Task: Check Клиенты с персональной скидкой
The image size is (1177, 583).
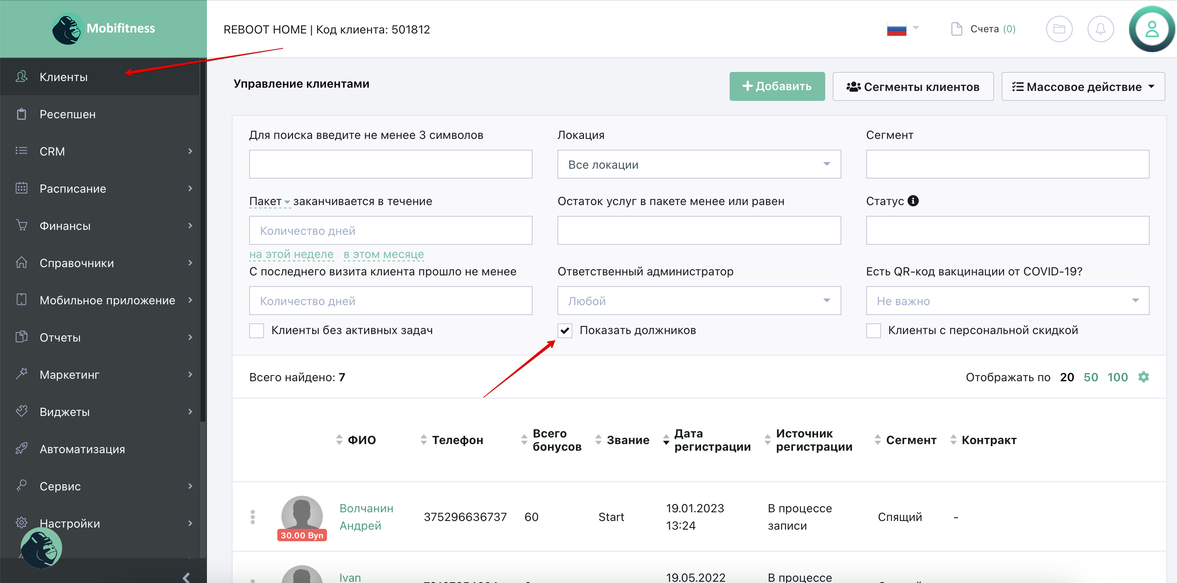Action: (873, 330)
